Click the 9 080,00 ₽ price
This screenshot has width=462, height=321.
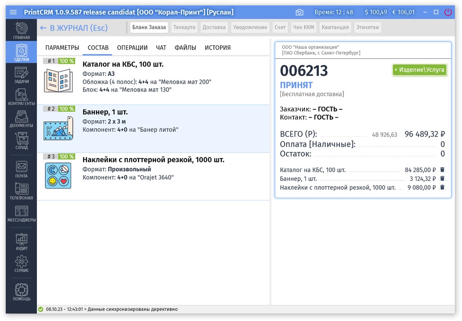coord(422,188)
